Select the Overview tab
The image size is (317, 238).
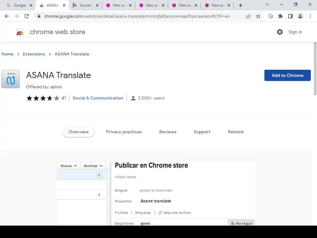pyautogui.click(x=78, y=132)
